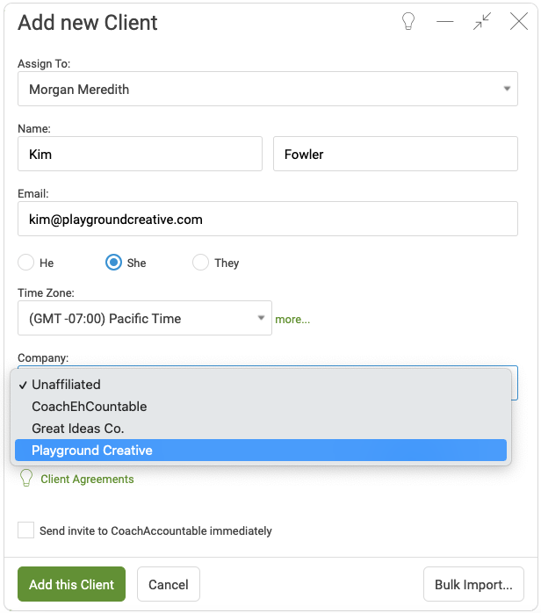Viewport: 541px width, 613px height.
Task: Click the Add this Client button
Action: (71, 584)
